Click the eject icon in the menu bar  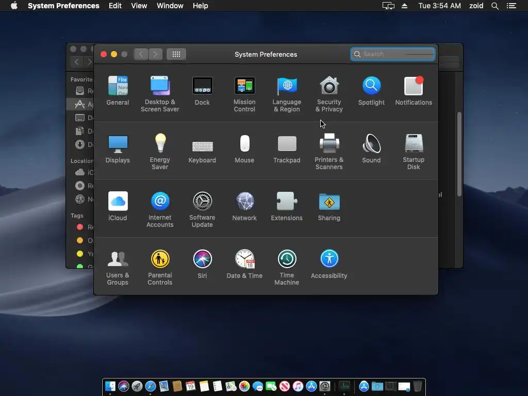[x=404, y=6]
